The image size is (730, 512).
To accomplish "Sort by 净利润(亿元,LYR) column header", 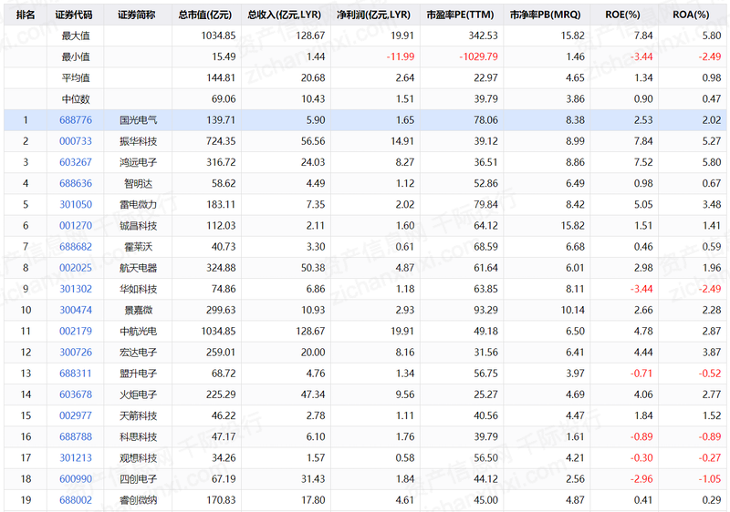I will pyautogui.click(x=373, y=15).
